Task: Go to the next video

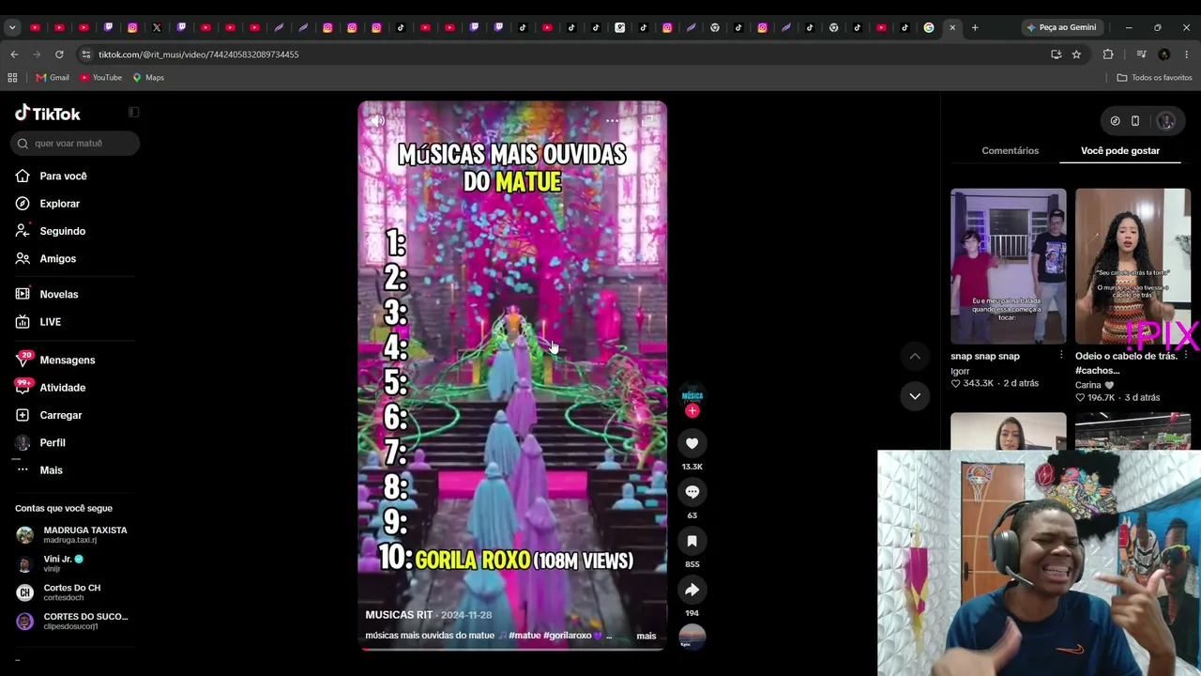Action: coord(915,396)
